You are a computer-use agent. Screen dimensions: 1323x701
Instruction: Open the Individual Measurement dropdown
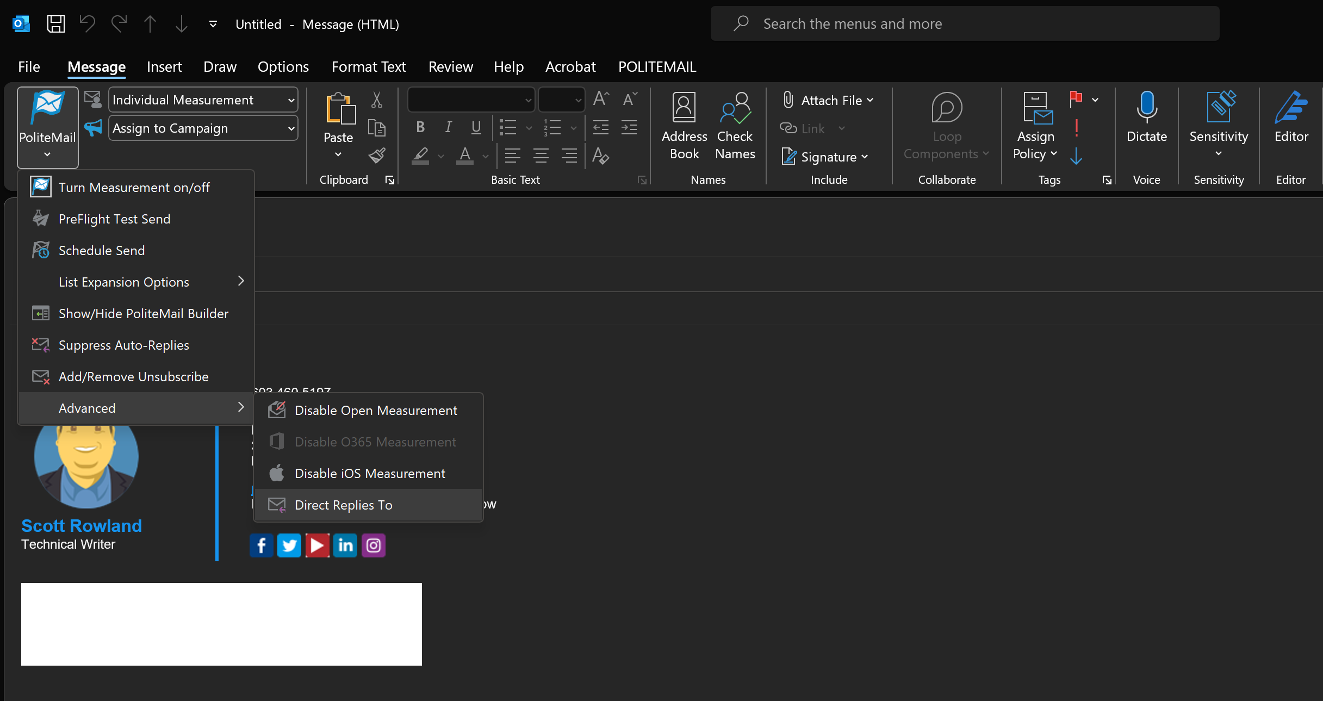click(203, 100)
